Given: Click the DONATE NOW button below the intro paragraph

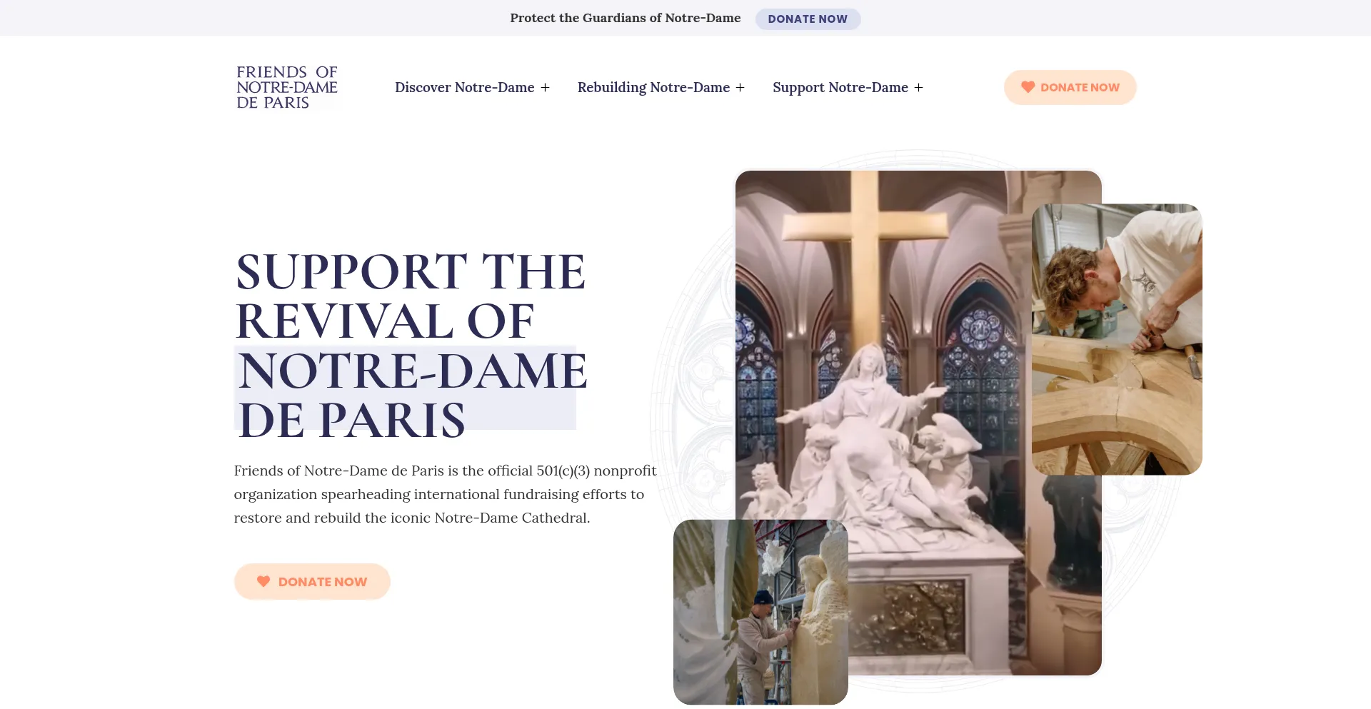Looking at the screenshot, I should tap(312, 581).
